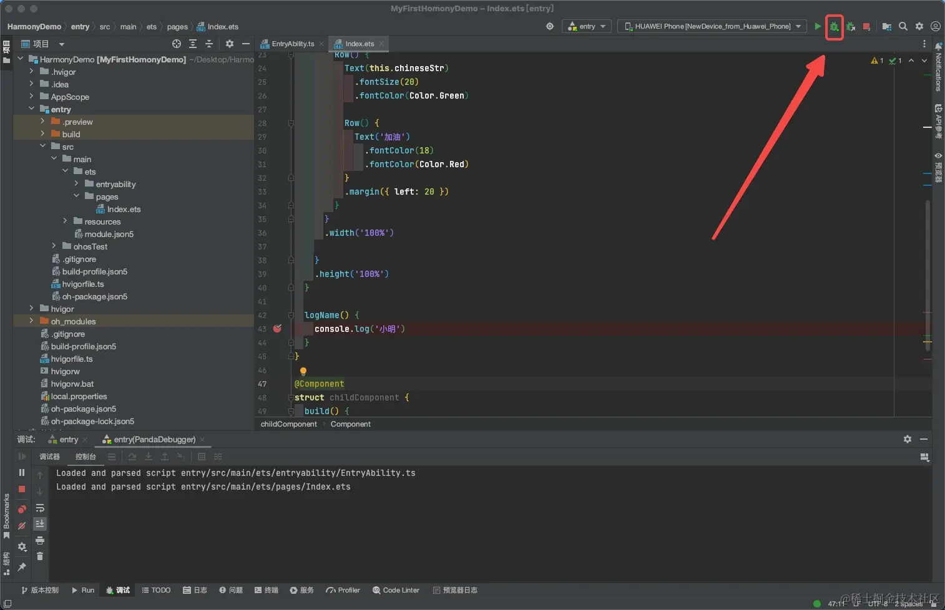Open editor tabs more-options menu
This screenshot has height=610, width=945.
pos(924,44)
